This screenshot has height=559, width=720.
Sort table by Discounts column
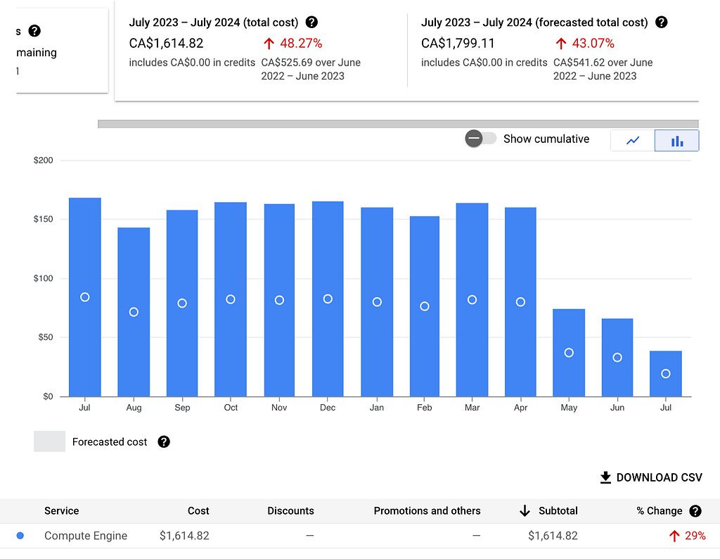[290, 510]
